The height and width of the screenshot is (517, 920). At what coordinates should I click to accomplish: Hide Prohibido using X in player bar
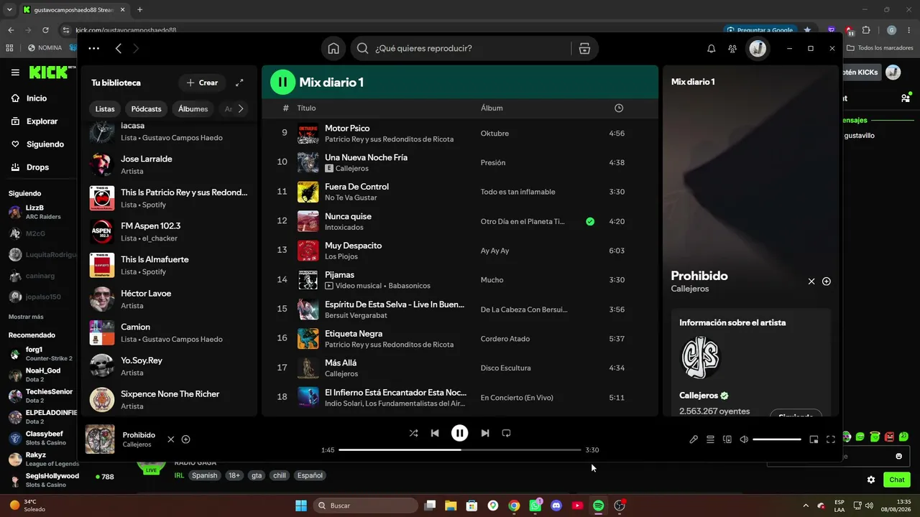(170, 439)
